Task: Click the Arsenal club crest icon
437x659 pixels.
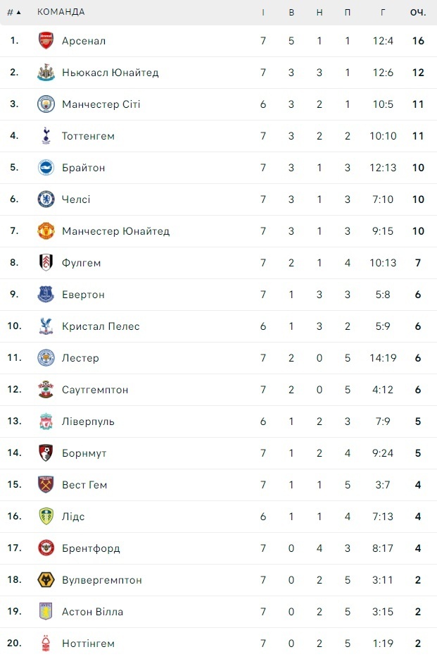Action: pos(46,41)
